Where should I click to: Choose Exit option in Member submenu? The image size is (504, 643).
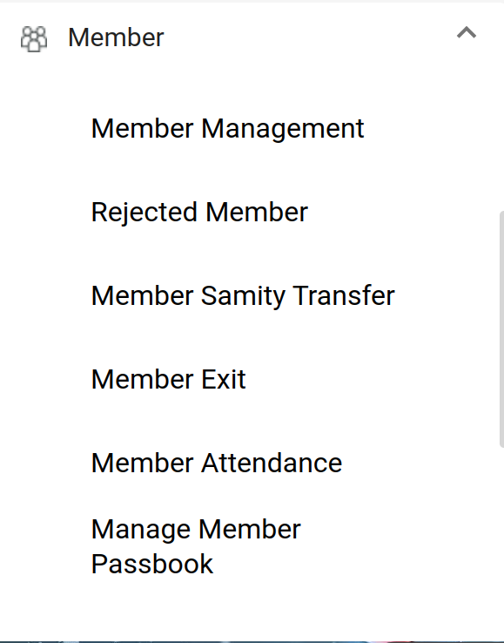point(168,379)
